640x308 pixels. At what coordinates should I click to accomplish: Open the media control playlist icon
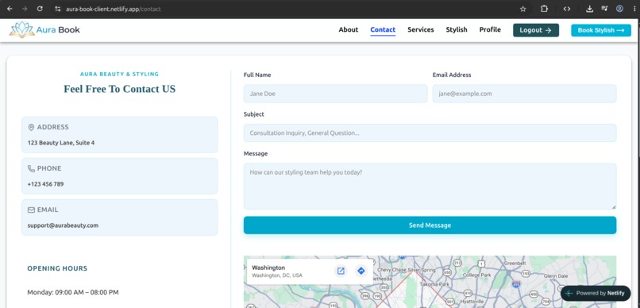coord(604,9)
